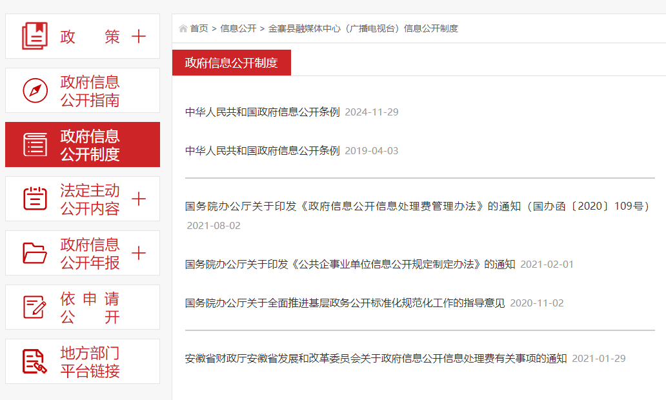Expand the 法定主动公开内容 plus sign

(139, 199)
